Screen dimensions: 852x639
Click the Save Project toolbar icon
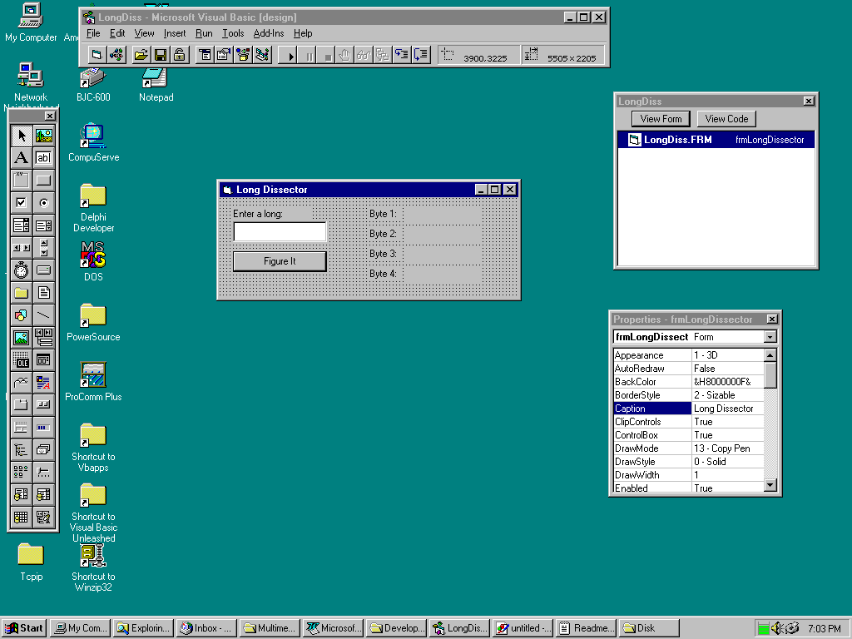[x=160, y=55]
